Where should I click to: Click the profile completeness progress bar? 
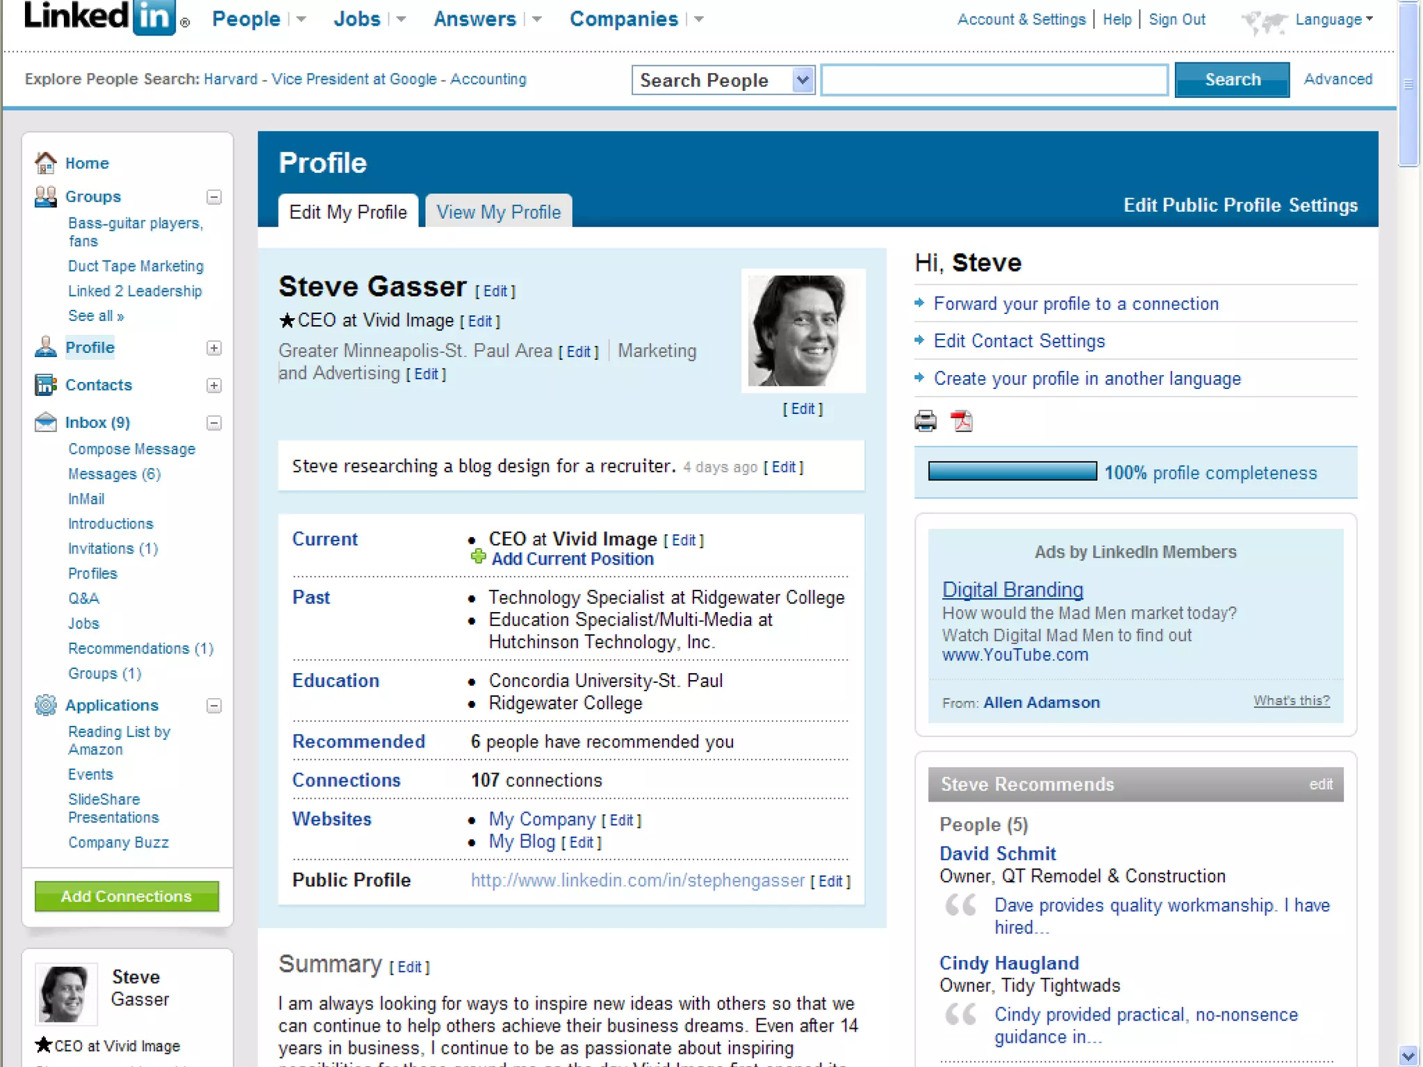tap(1012, 472)
